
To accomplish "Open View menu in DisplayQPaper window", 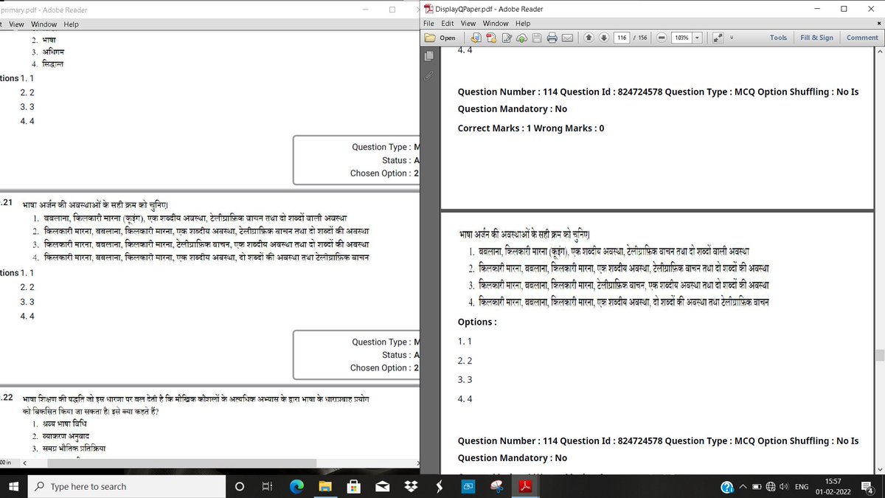I will pyautogui.click(x=468, y=24).
